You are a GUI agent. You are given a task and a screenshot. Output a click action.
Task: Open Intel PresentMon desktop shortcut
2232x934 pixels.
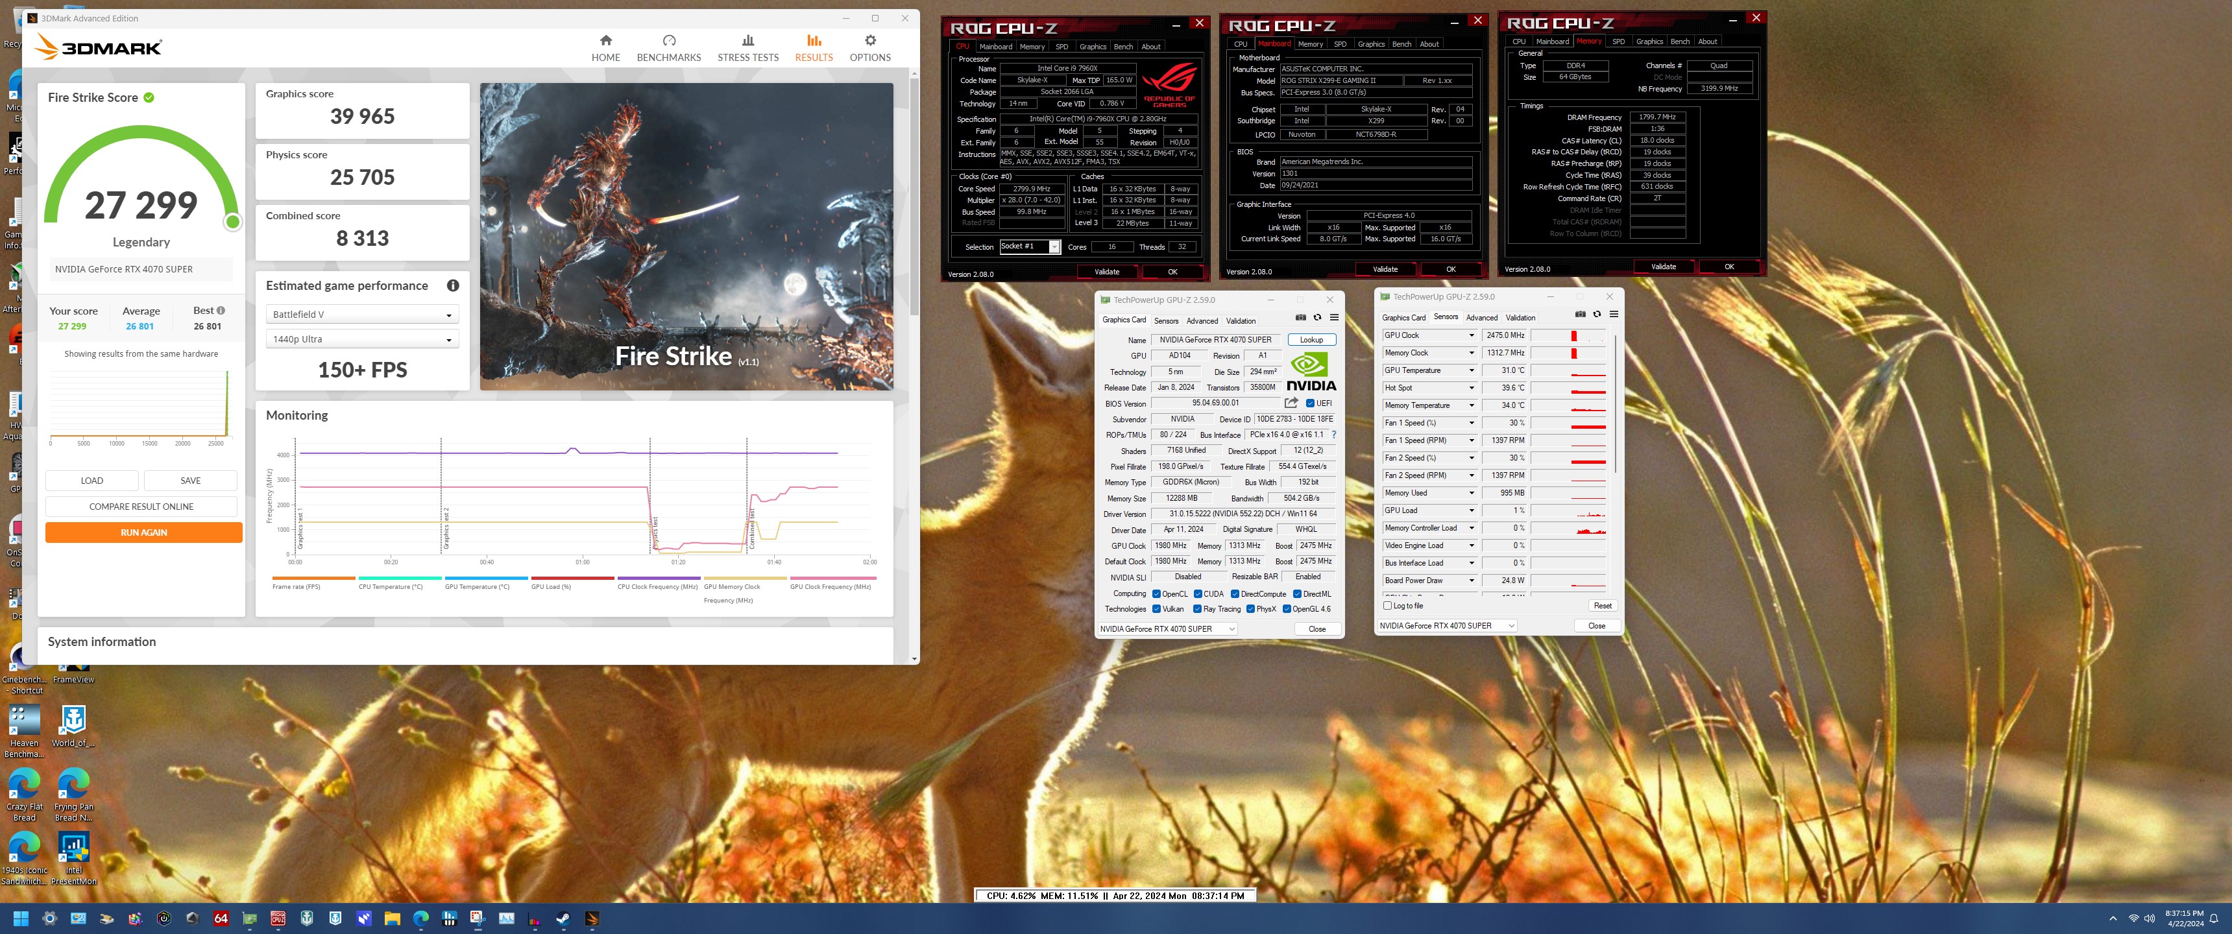[x=74, y=859]
